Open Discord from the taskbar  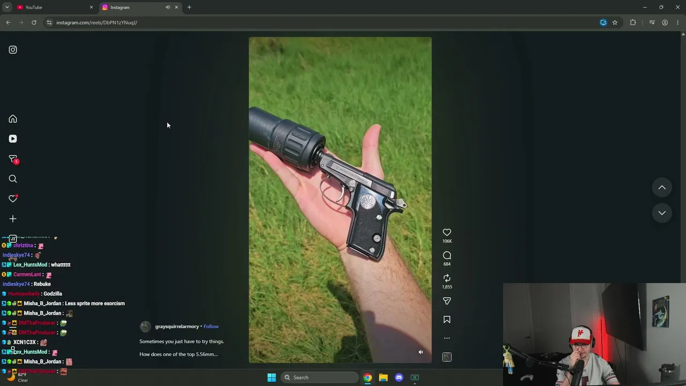click(x=399, y=377)
